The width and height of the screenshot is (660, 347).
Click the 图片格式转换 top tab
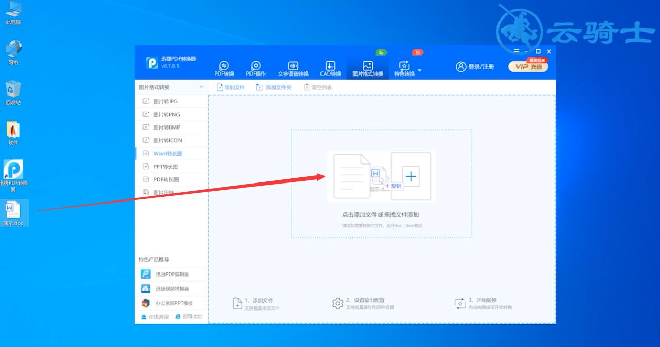click(367, 69)
